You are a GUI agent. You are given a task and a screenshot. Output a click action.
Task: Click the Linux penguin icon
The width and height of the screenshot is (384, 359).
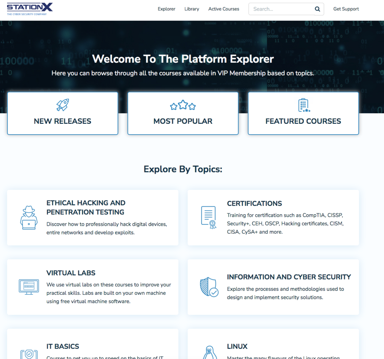tap(209, 352)
